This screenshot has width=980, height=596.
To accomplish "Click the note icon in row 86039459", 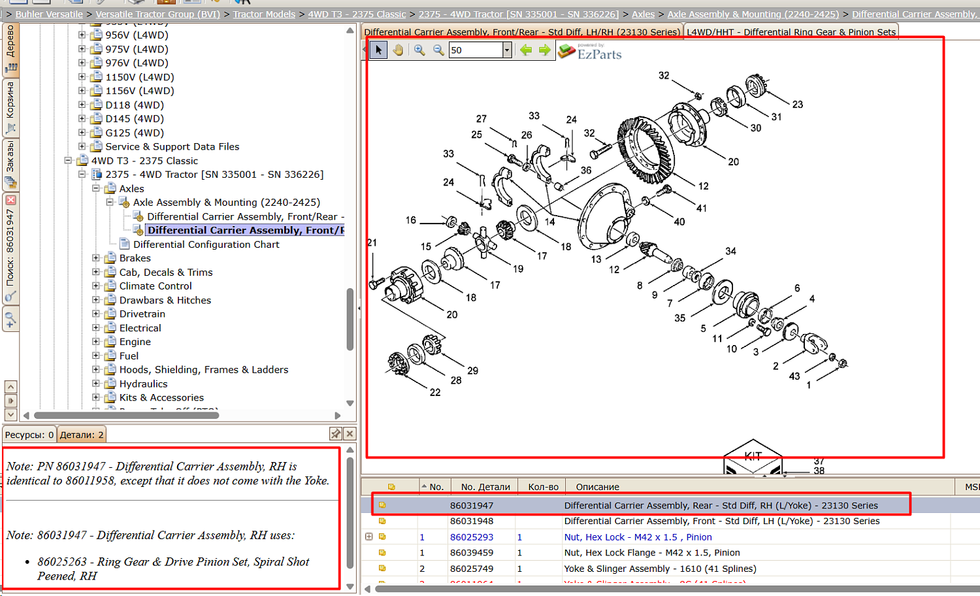I will tap(382, 552).
